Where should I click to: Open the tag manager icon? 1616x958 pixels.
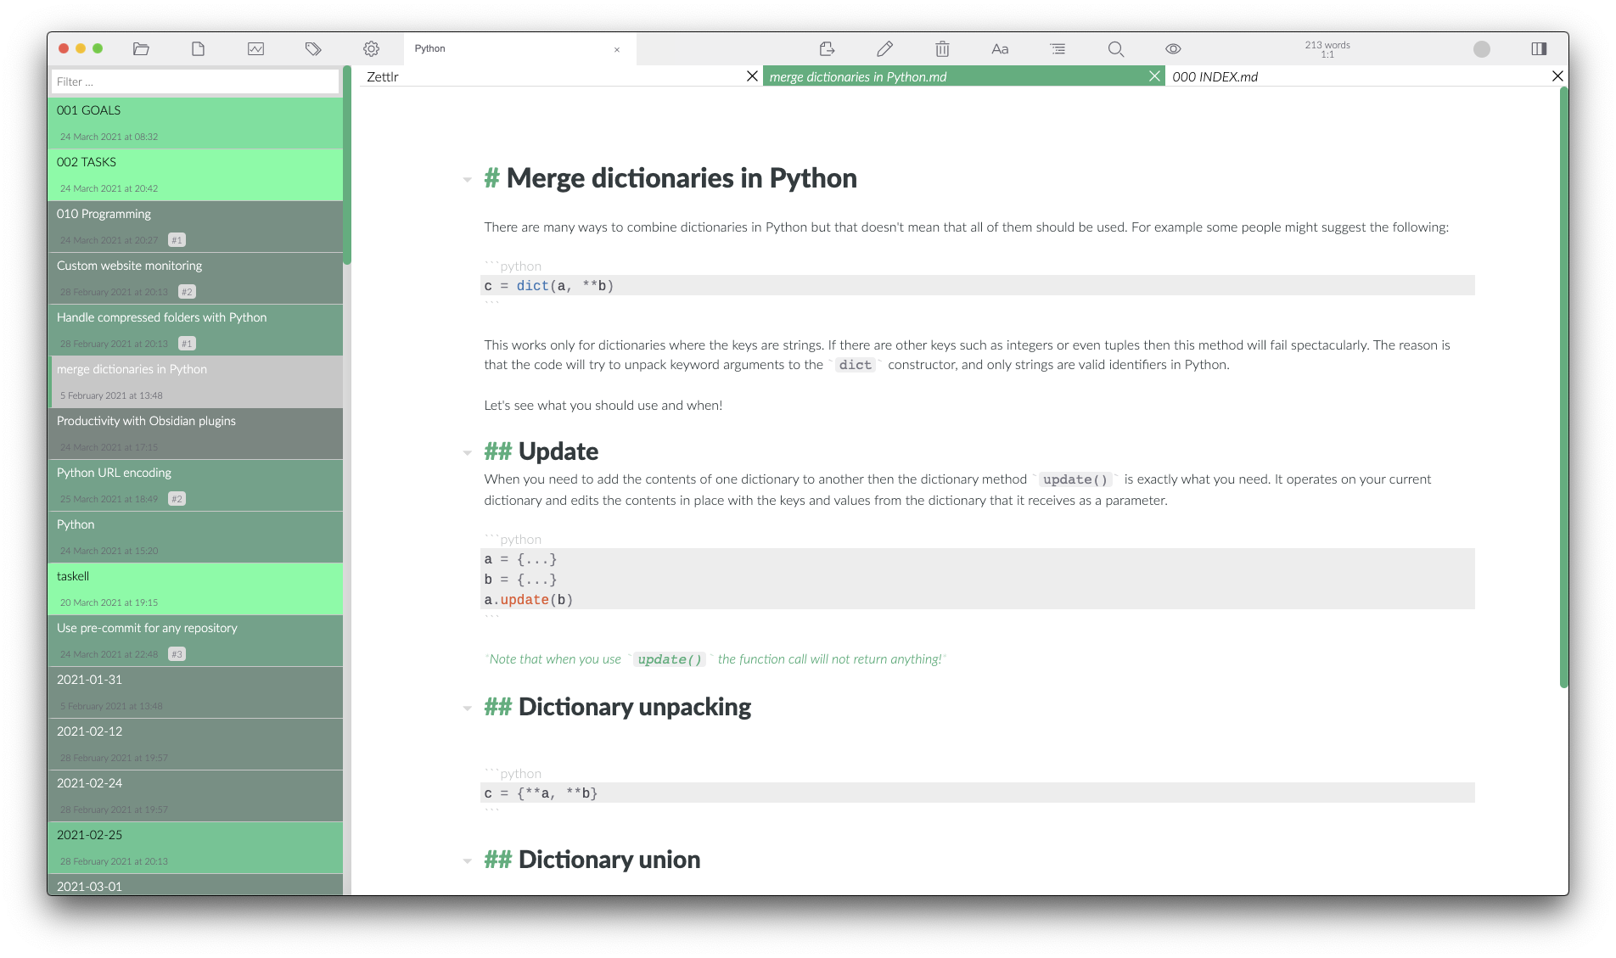313,49
